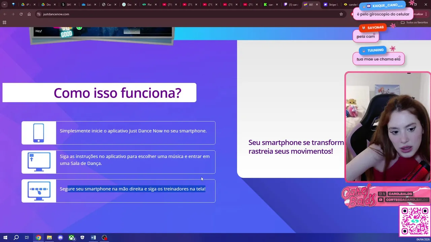
Task: Open Windows taskbar search
Action: [x=16, y=238]
